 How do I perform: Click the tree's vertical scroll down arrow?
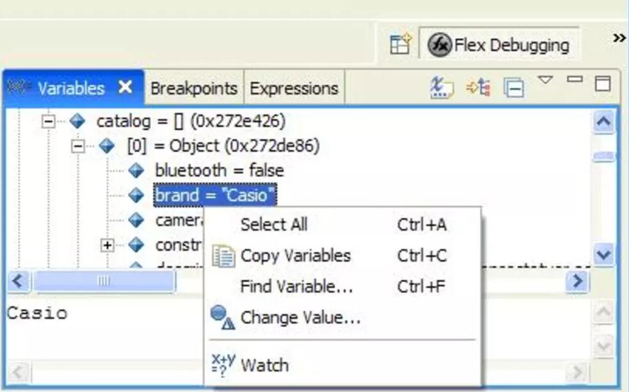coord(604,255)
